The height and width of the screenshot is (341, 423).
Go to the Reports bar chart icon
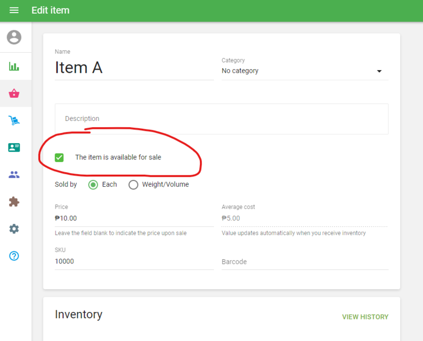[x=14, y=67]
